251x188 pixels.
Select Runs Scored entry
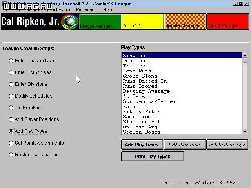tap(182, 86)
